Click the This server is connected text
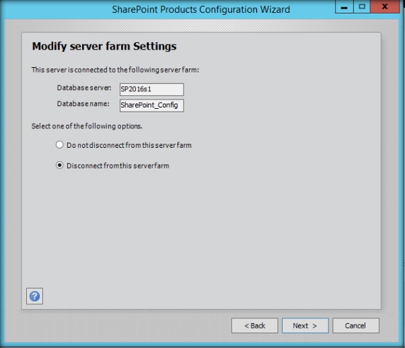 115,70
